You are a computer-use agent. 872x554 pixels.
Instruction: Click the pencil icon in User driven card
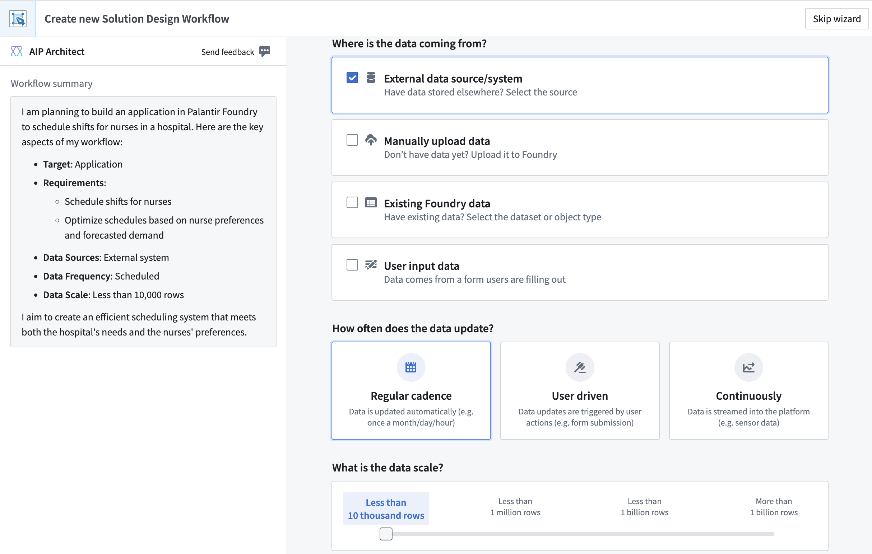pos(580,367)
